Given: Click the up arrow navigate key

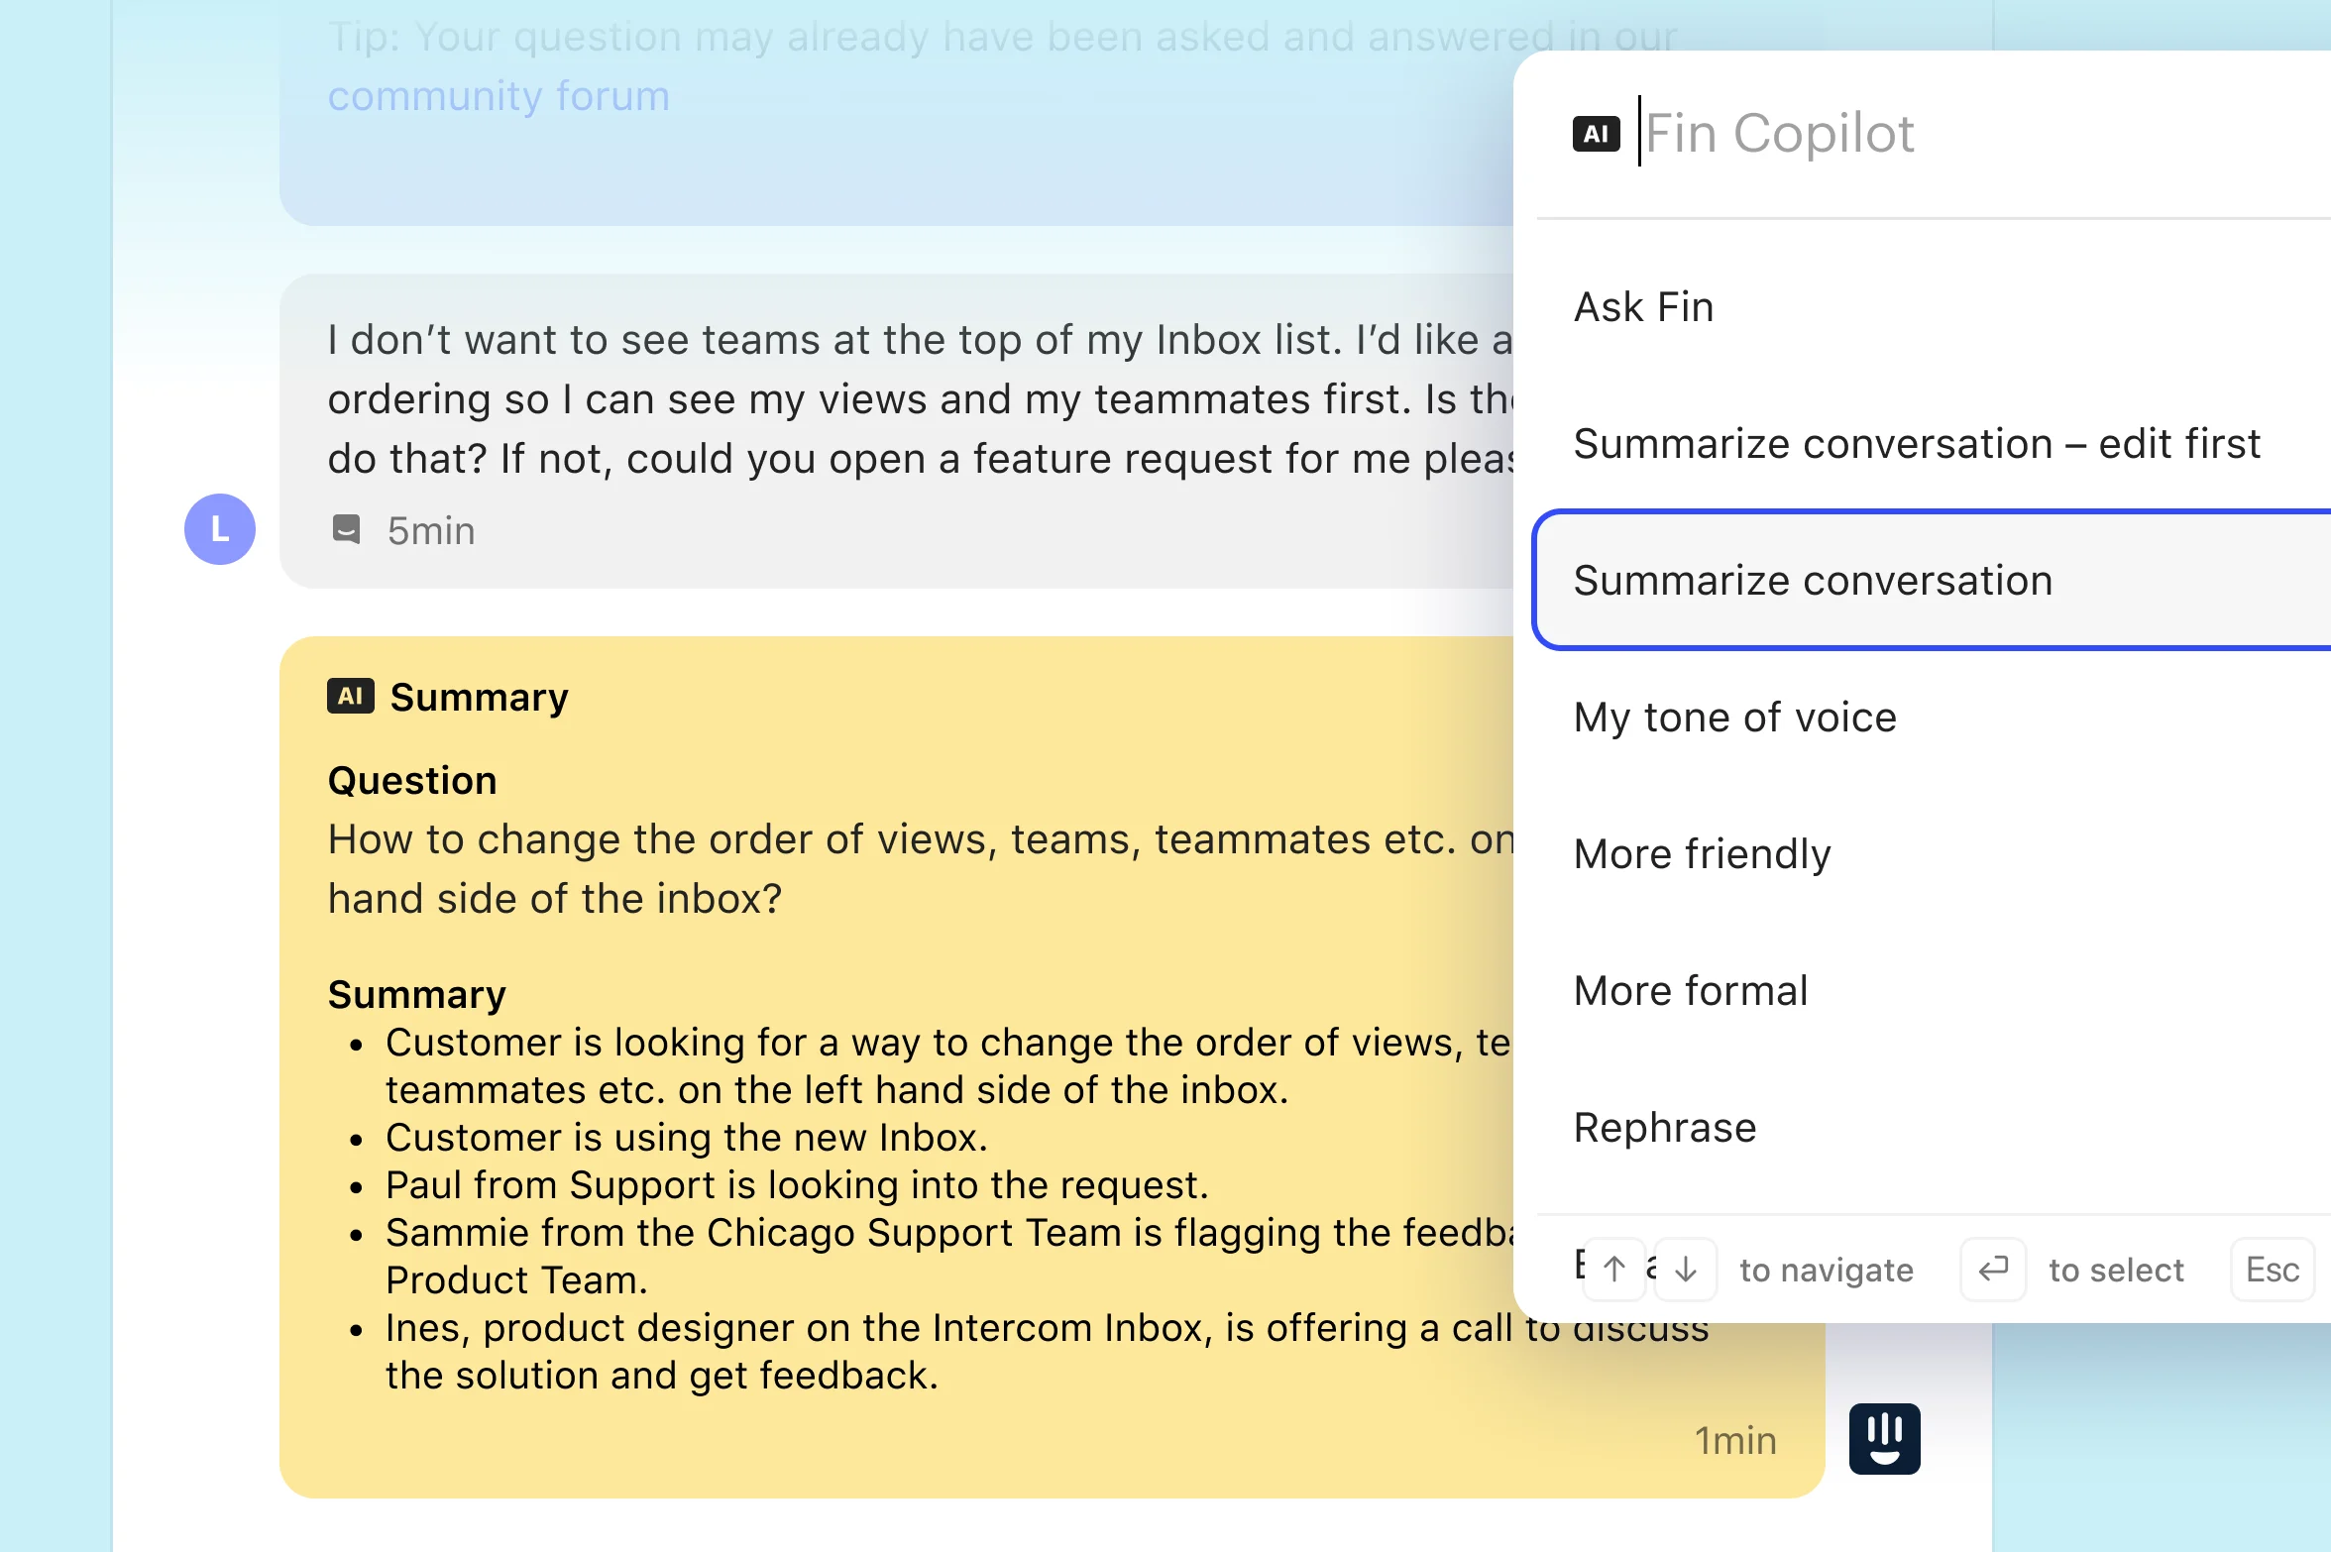Looking at the screenshot, I should point(1614,1270).
